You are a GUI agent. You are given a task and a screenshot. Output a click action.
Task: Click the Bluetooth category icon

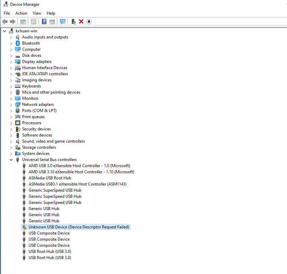pos(18,43)
